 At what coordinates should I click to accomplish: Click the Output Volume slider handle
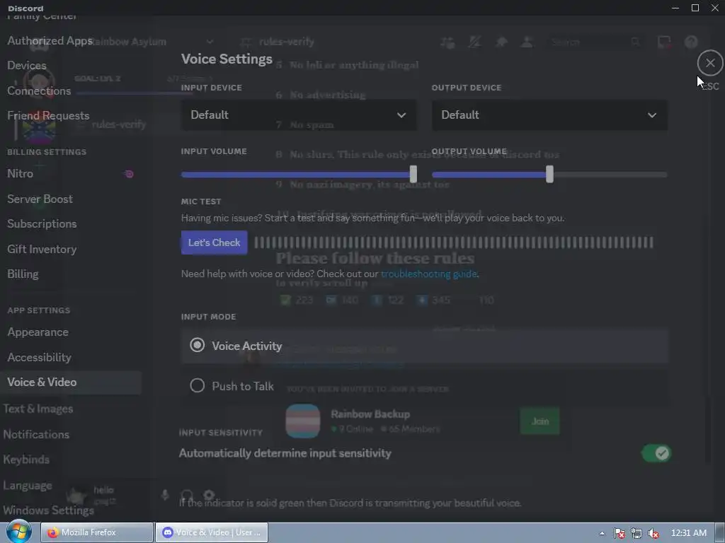pyautogui.click(x=549, y=174)
